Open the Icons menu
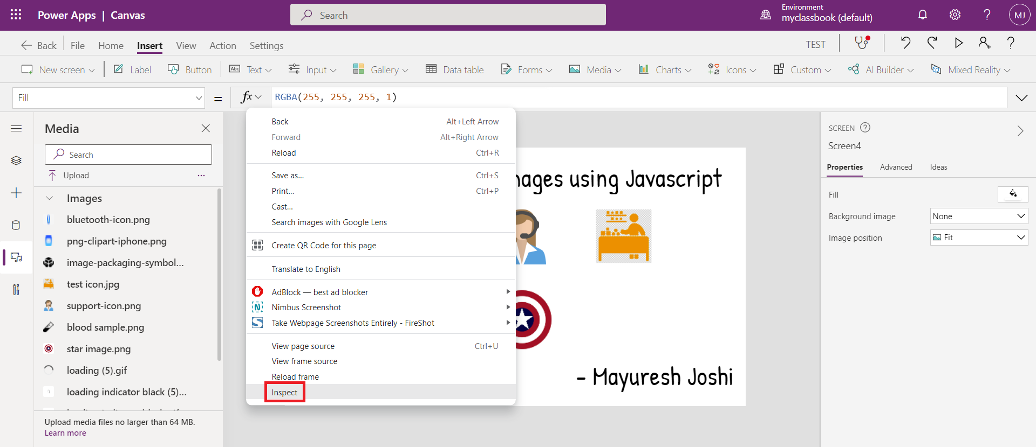1036x447 pixels. pyautogui.click(x=732, y=69)
